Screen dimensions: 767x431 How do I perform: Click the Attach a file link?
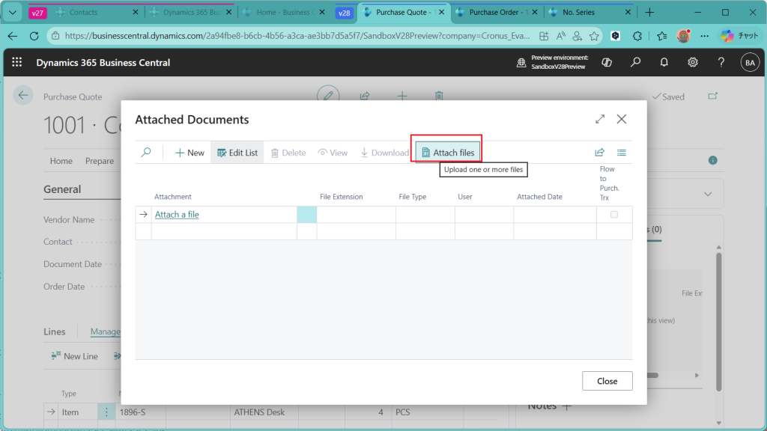click(177, 215)
